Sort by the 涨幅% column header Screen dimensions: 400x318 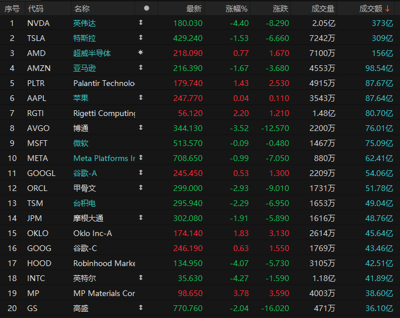(x=237, y=9)
